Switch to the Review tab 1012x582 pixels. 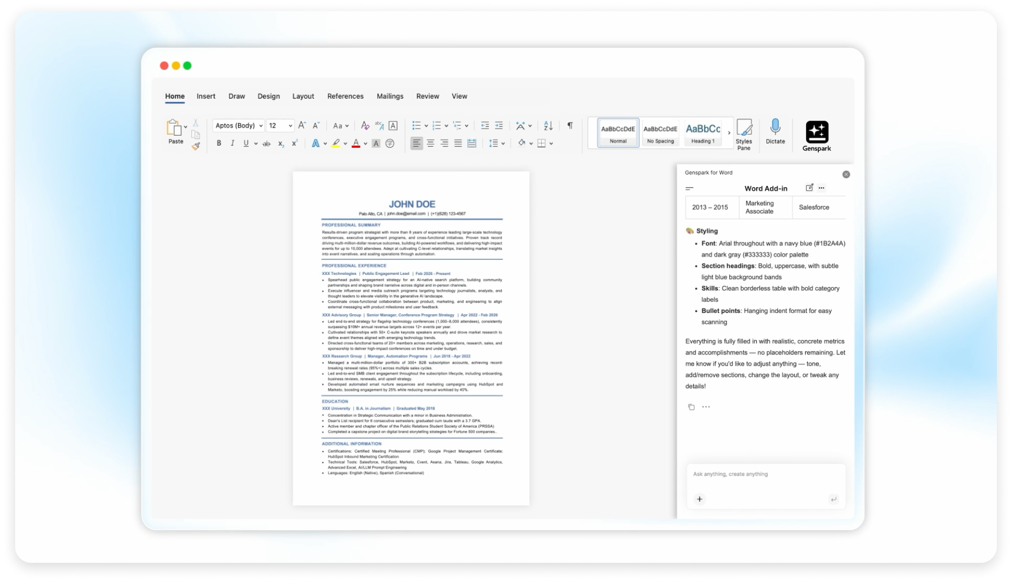pyautogui.click(x=428, y=96)
